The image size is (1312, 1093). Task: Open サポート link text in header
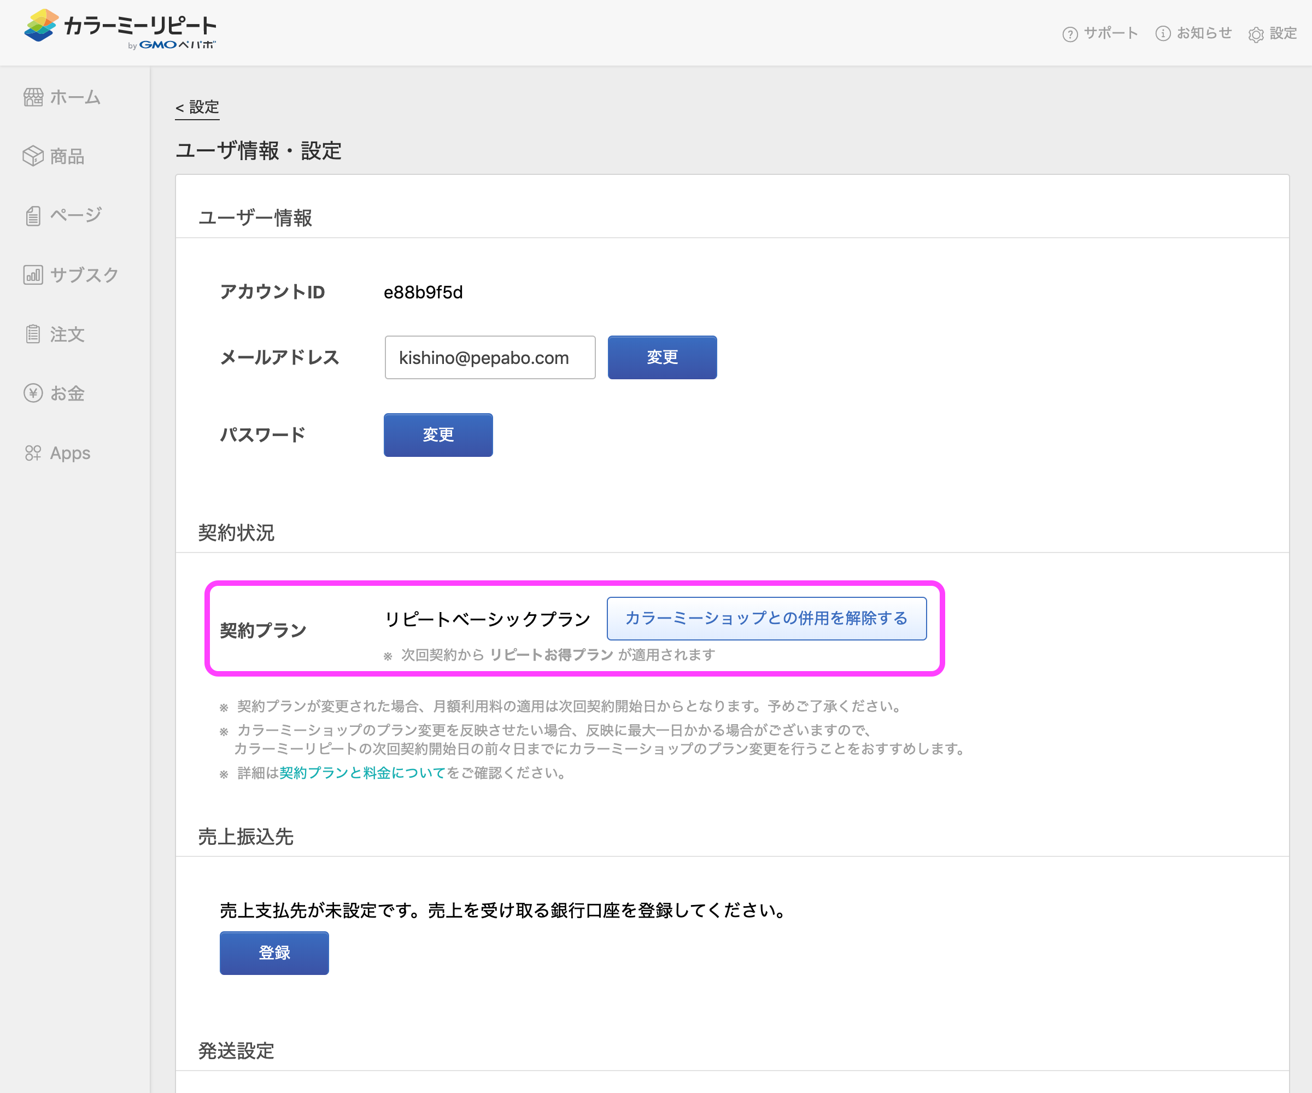1110,33
